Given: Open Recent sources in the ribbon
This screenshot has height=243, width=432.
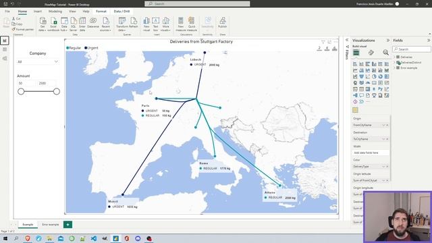Looking at the screenshot, I should (106, 24).
